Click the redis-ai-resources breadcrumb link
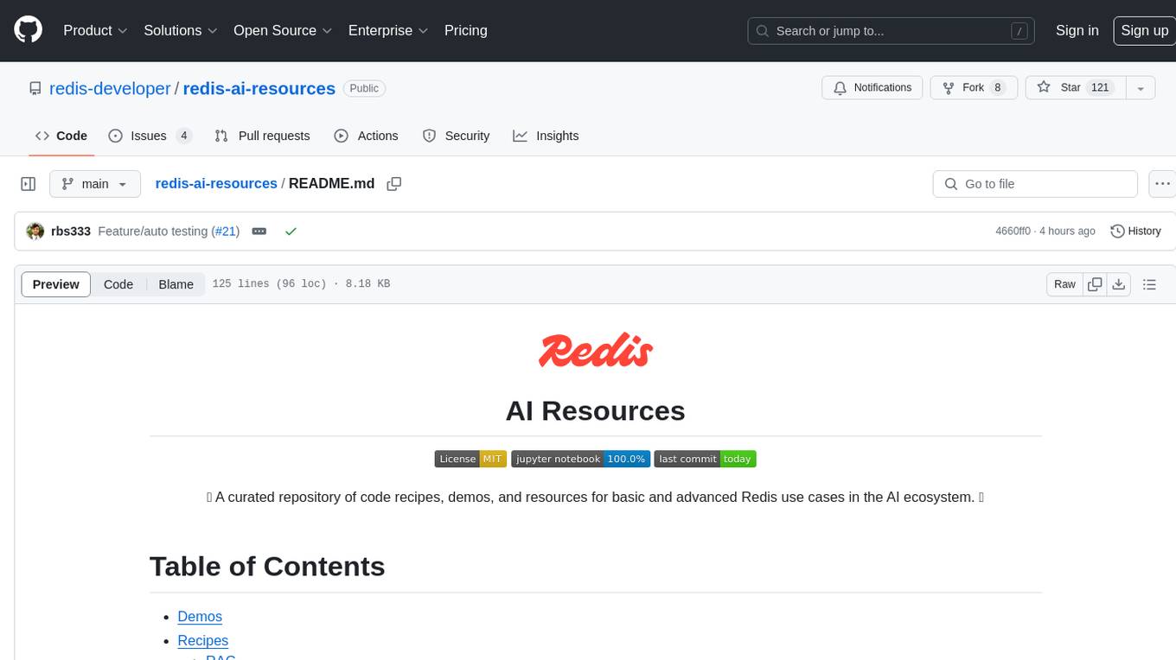The image size is (1176, 660). click(x=216, y=183)
